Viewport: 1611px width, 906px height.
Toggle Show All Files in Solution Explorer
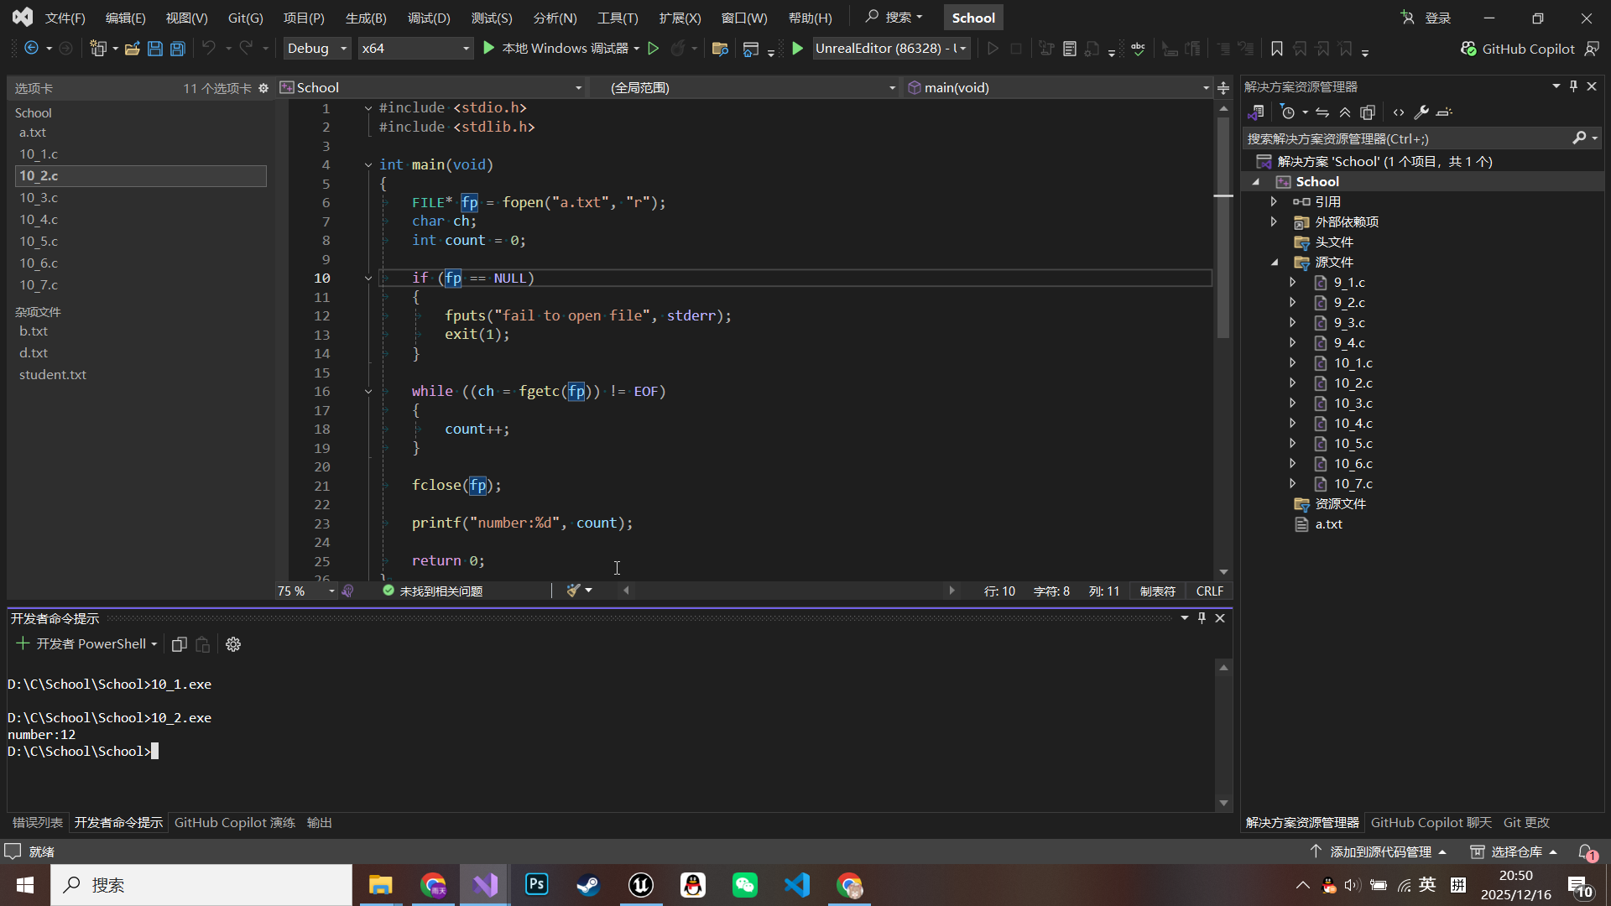[x=1368, y=112]
